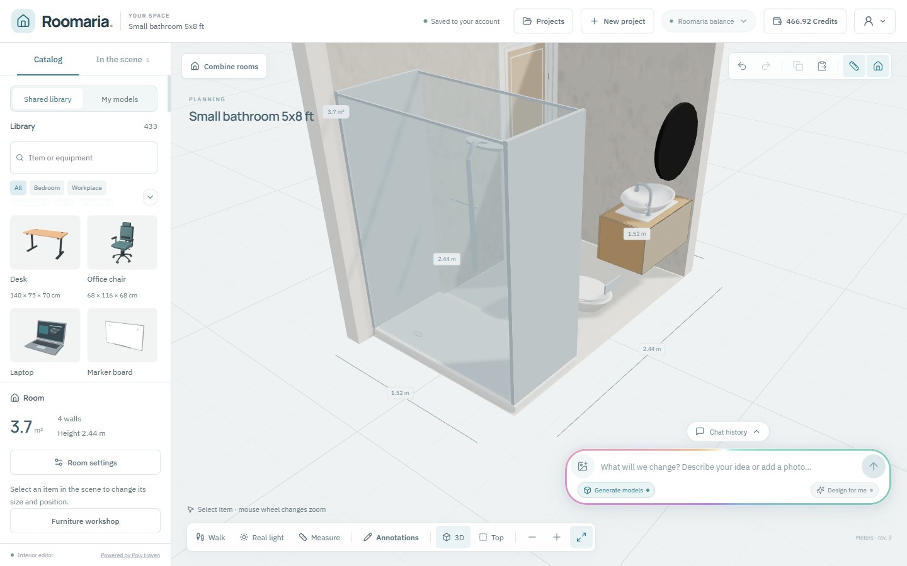Click the paste clipboard icon
Image resolution: width=907 pixels, height=566 pixels.
(822, 66)
